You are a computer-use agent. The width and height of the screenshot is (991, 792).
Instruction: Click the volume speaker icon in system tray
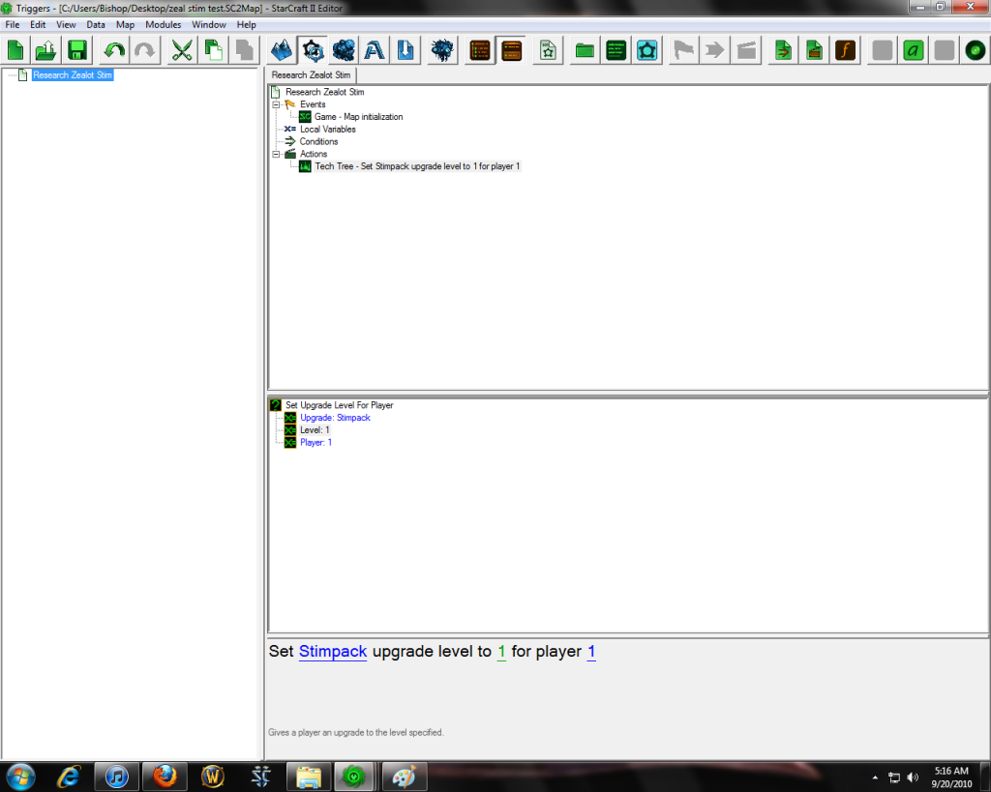(913, 777)
